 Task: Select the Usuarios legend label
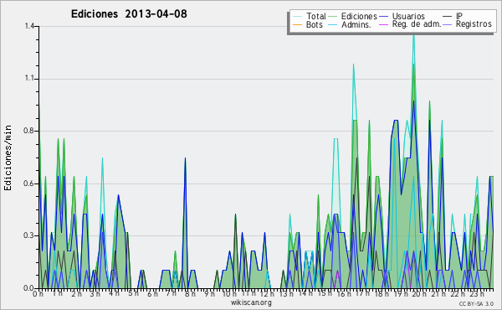(x=408, y=16)
